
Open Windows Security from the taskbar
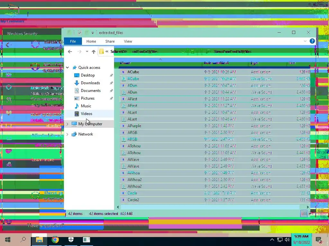[x=71, y=240]
